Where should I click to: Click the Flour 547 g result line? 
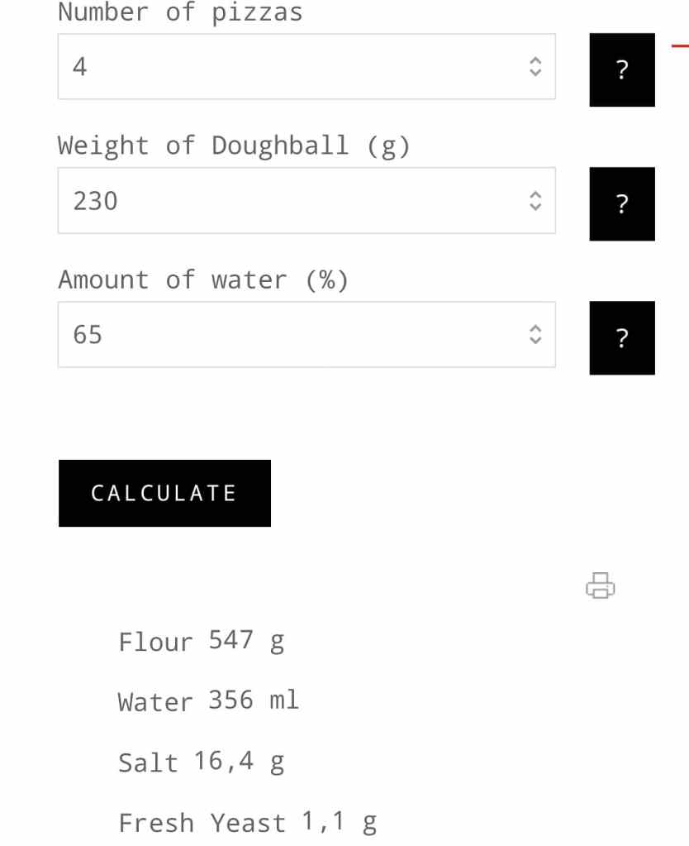202,642
